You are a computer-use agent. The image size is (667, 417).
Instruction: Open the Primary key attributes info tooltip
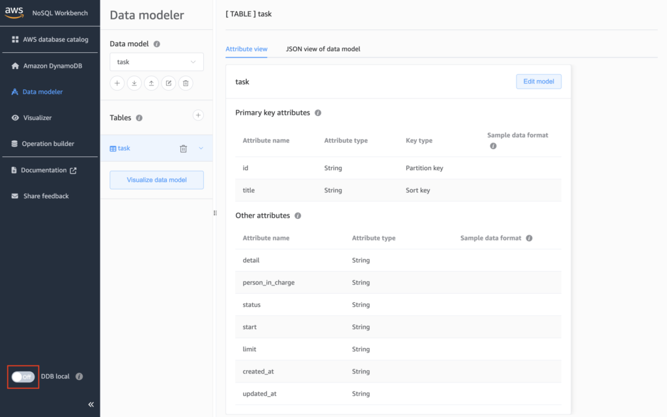pyautogui.click(x=317, y=112)
